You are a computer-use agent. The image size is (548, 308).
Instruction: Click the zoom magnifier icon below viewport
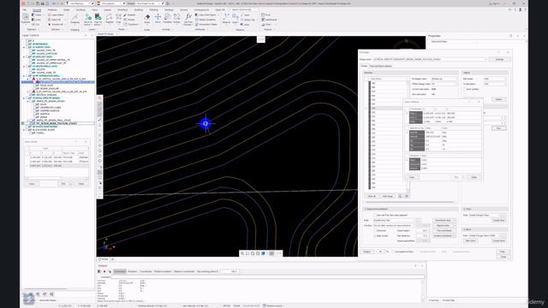coord(242,253)
